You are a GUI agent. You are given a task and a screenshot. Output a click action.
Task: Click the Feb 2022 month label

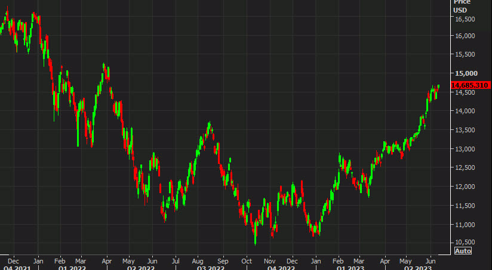[x=60, y=261]
